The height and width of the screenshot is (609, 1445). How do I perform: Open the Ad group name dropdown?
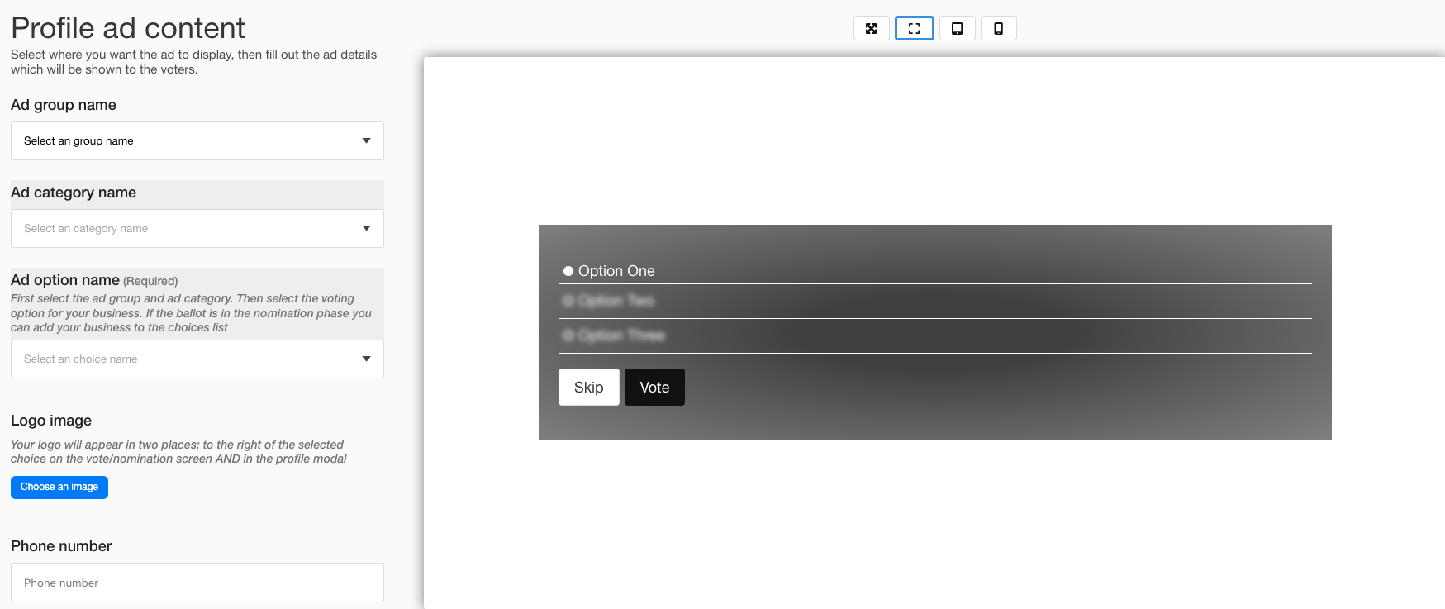197,141
